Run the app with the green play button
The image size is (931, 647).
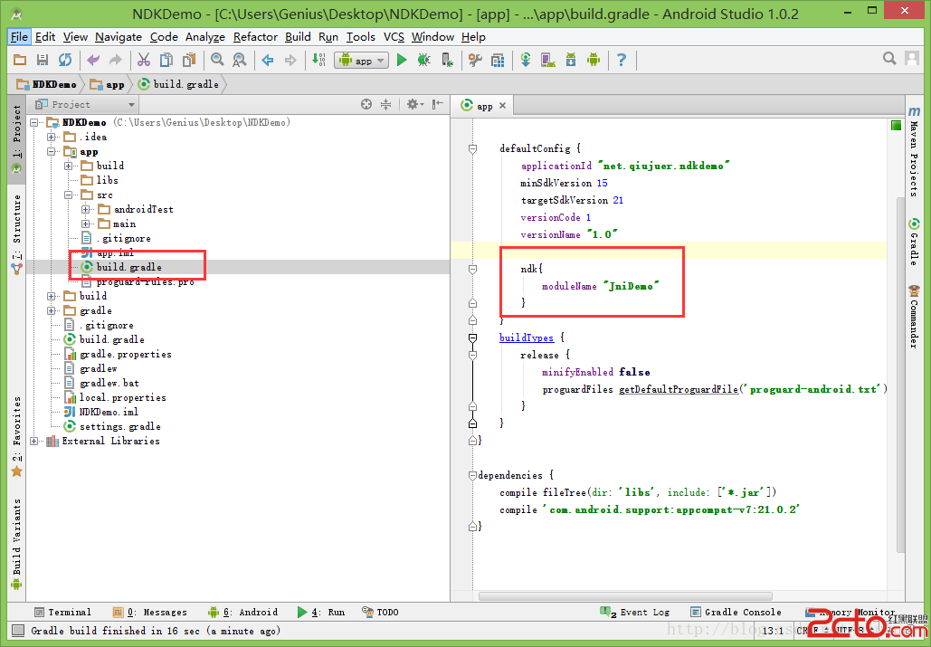pyautogui.click(x=402, y=60)
